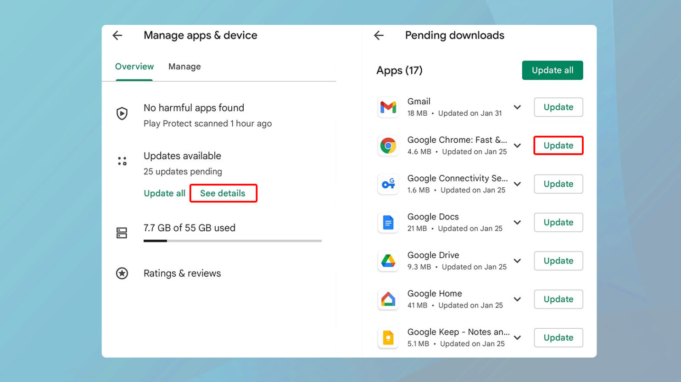Screen dimensions: 681x382
Task: Tap the Google Keep app icon
Action: click(x=388, y=338)
